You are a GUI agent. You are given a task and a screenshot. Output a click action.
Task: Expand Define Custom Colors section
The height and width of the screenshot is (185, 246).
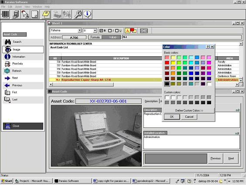(189, 110)
